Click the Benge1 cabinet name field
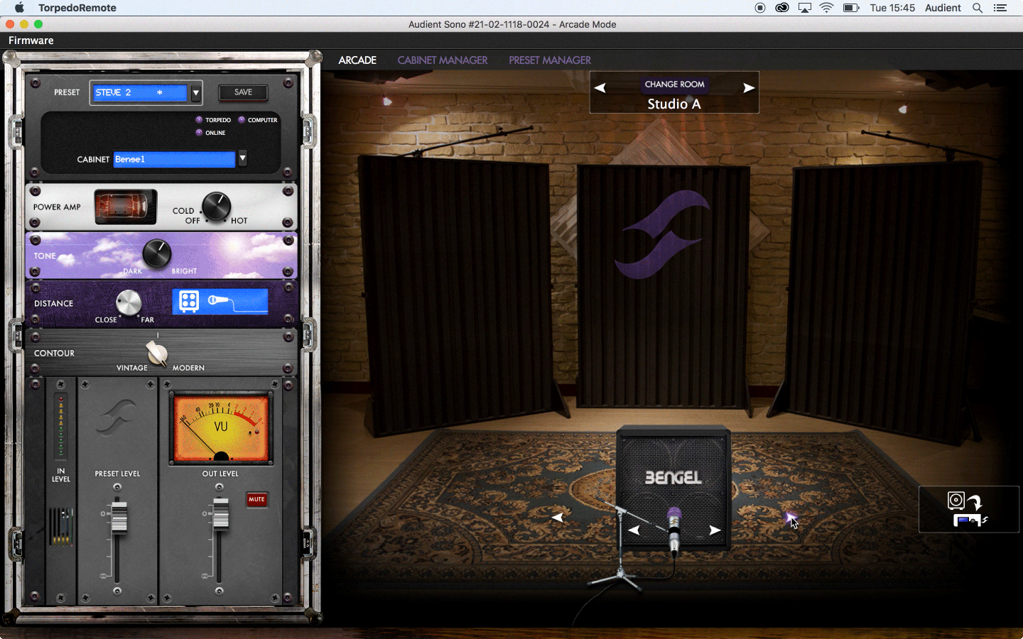The width and height of the screenshot is (1023, 639). [x=174, y=159]
